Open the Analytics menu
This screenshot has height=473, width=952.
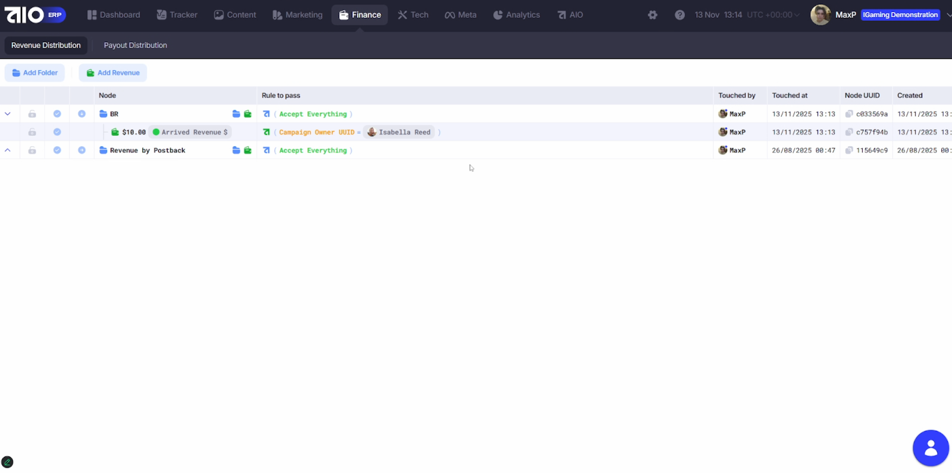(516, 15)
